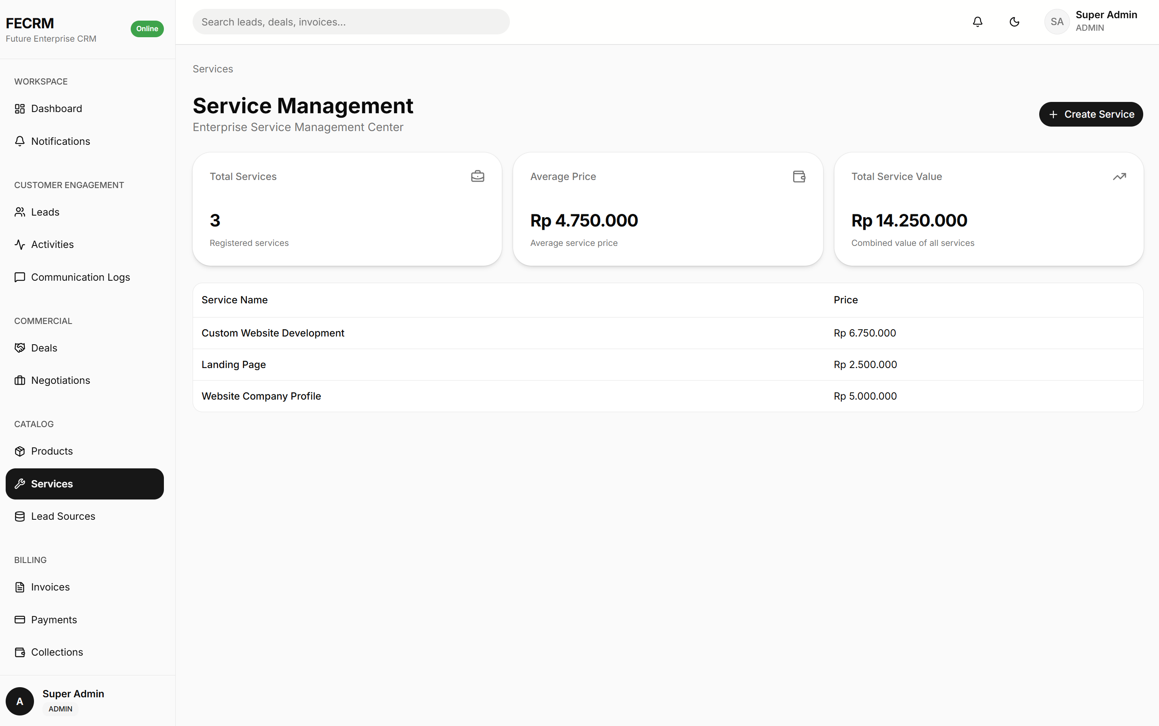Click the Activities label in sidebar
Viewport: 1159px width, 726px height.
tap(52, 244)
